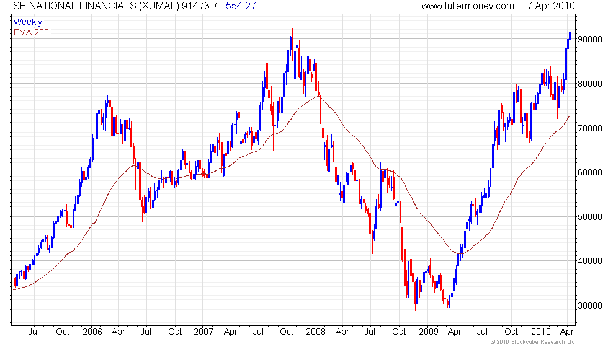Click the Weekly legend label

coord(27,22)
